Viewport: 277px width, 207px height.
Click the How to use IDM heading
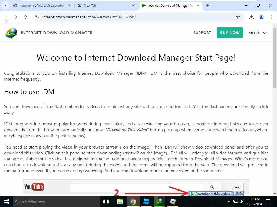(x=29, y=92)
